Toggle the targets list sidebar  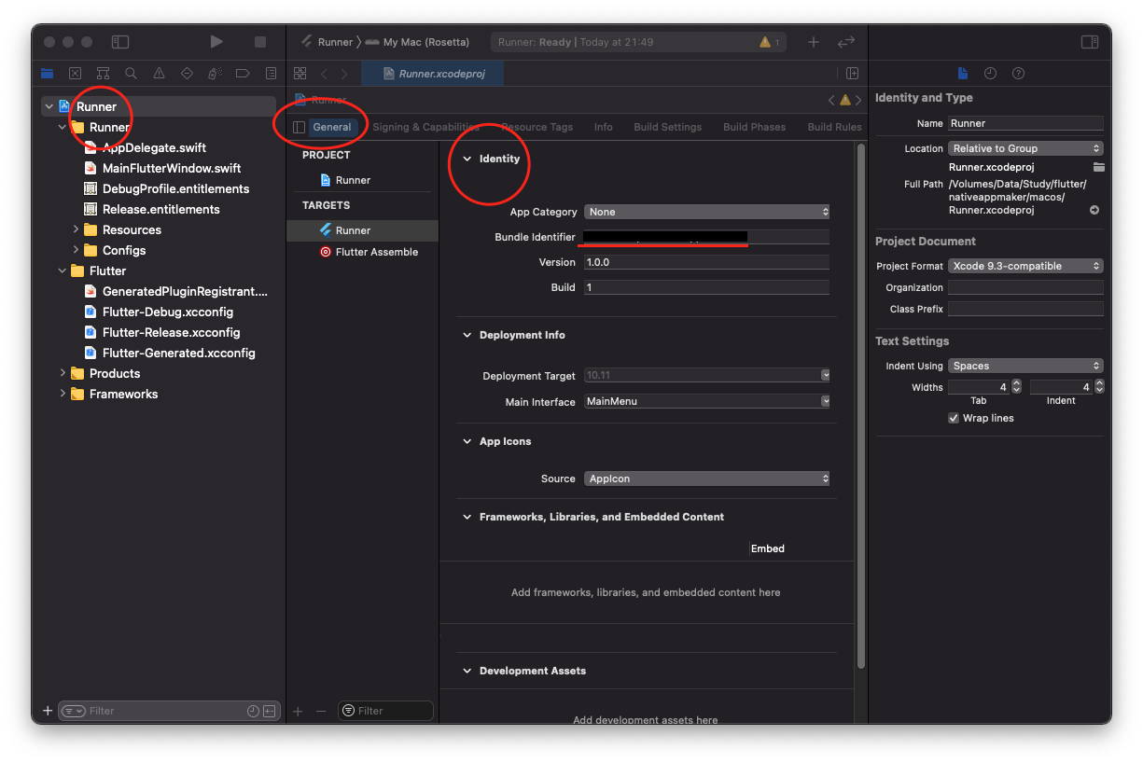pyautogui.click(x=299, y=127)
